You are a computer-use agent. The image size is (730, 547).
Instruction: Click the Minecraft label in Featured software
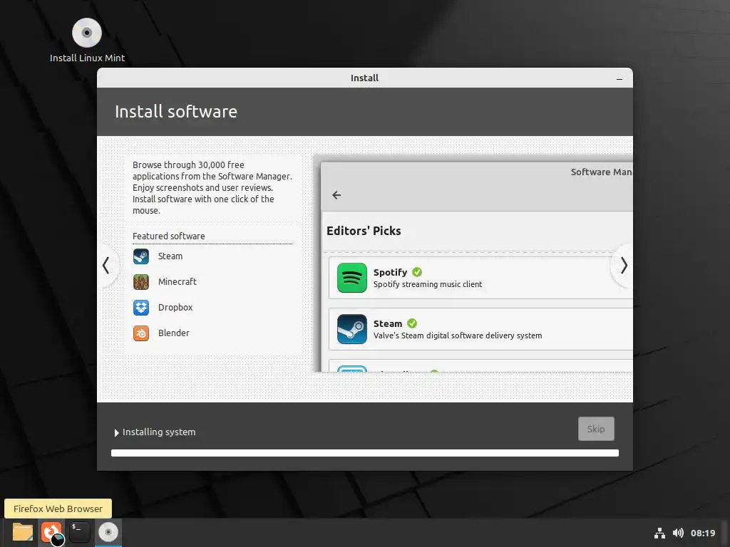(x=178, y=282)
